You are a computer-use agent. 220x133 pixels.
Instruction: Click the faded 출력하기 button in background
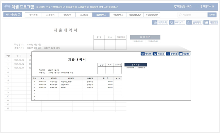tap(194, 22)
